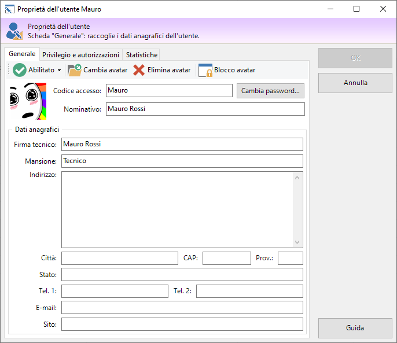Screen dimensions: 397x343
Task: Open the Statistiche tab
Action: tap(142, 55)
